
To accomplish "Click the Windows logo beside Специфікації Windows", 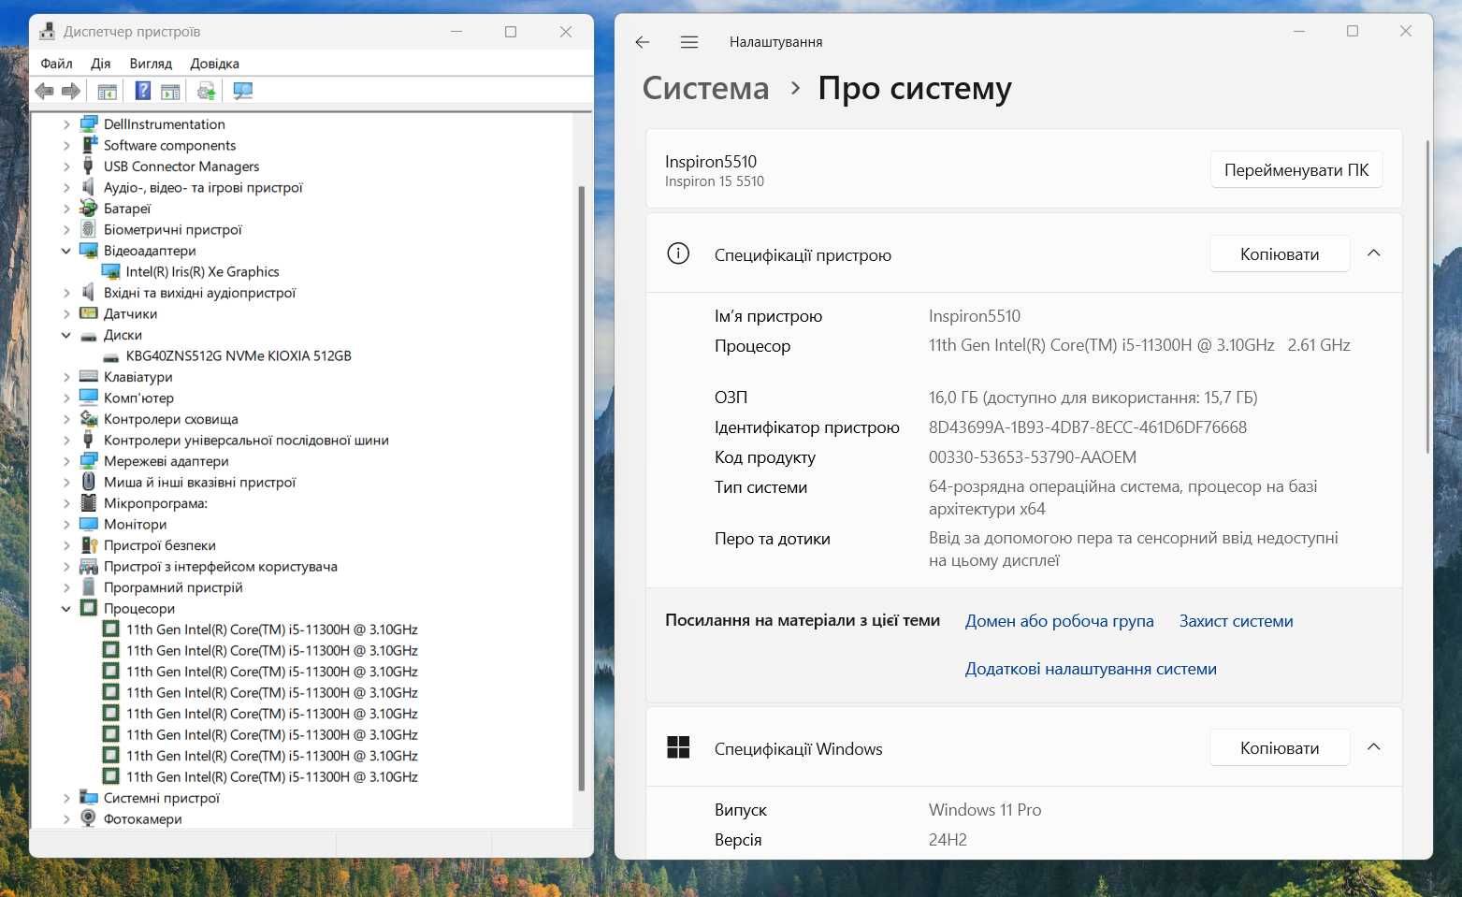I will (678, 747).
